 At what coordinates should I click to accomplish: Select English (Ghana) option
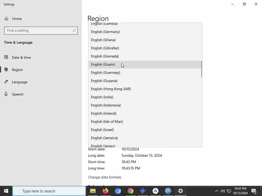click(145, 40)
